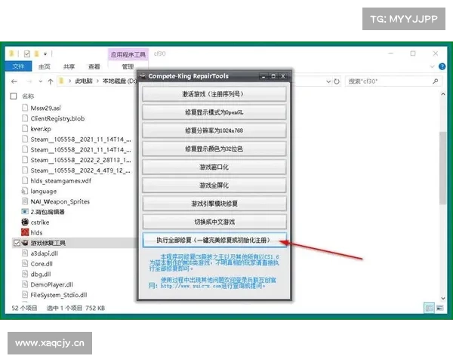The image size is (453, 362).
Task: Click properties checkmark in quick access toolbar
Action: coord(27,54)
